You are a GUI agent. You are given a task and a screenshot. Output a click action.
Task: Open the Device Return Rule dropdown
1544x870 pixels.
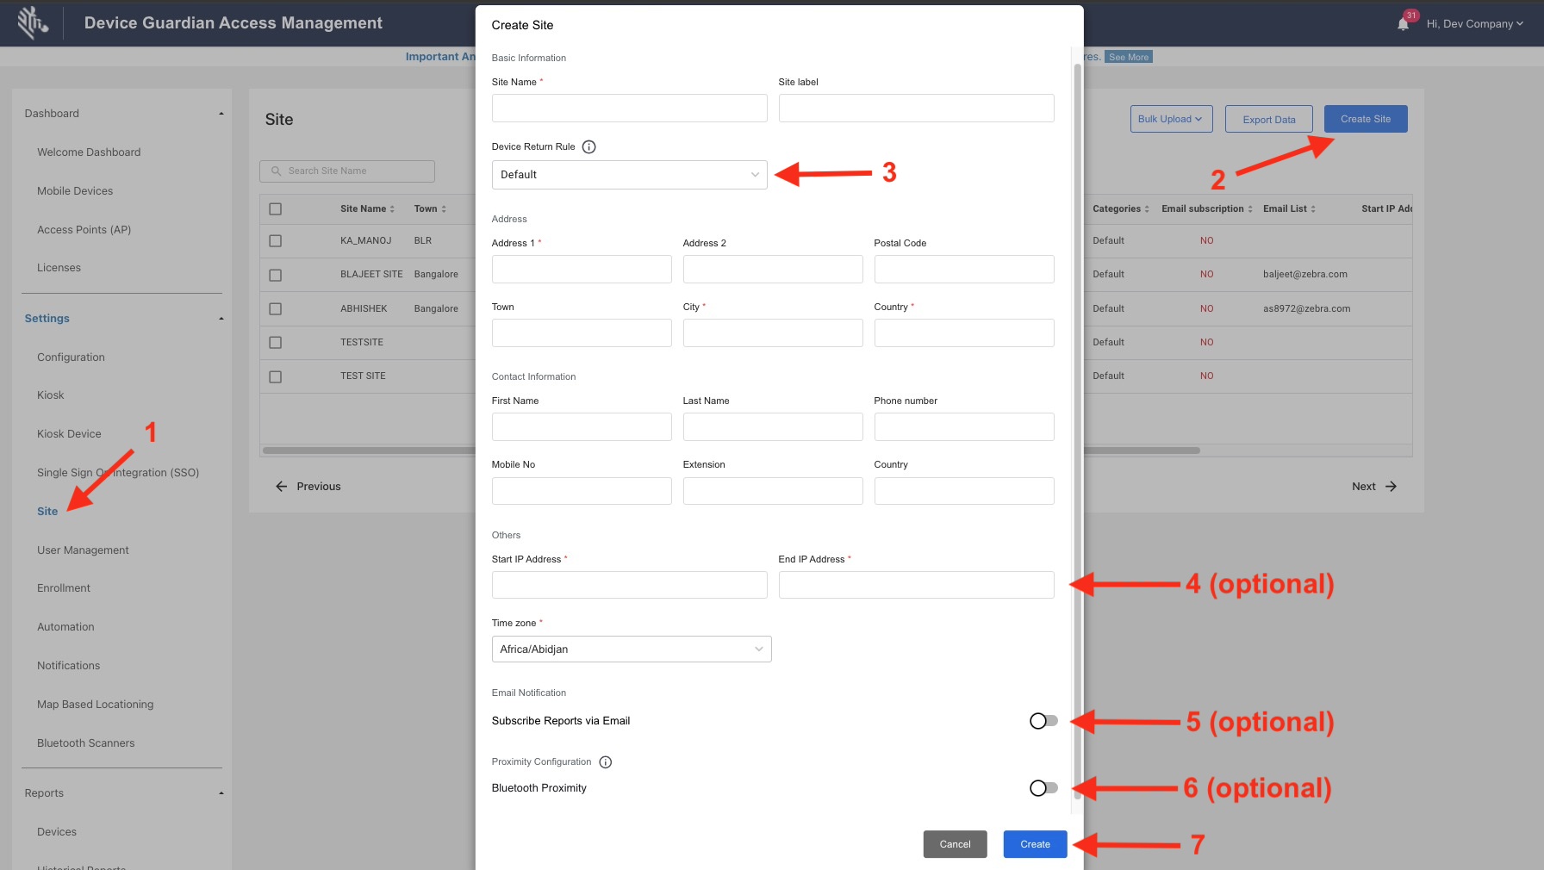629,175
